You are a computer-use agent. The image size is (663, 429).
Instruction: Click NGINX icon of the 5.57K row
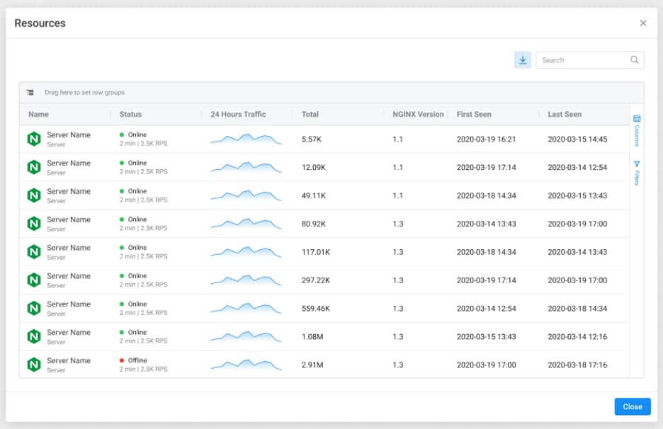click(x=33, y=139)
